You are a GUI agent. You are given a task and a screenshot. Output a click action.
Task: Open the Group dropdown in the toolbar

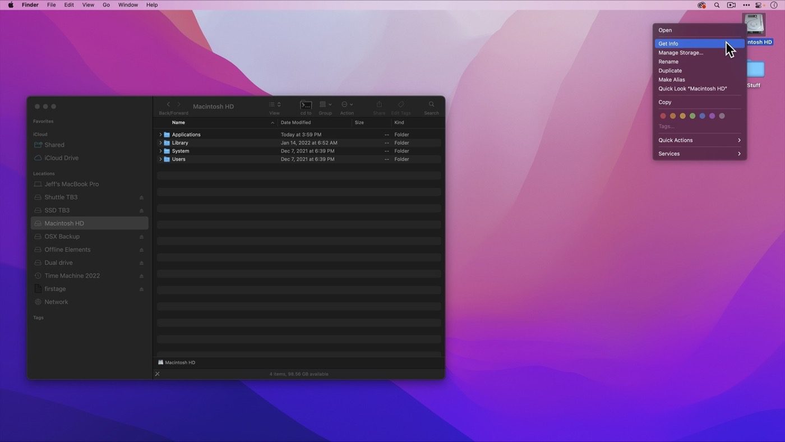pos(325,105)
